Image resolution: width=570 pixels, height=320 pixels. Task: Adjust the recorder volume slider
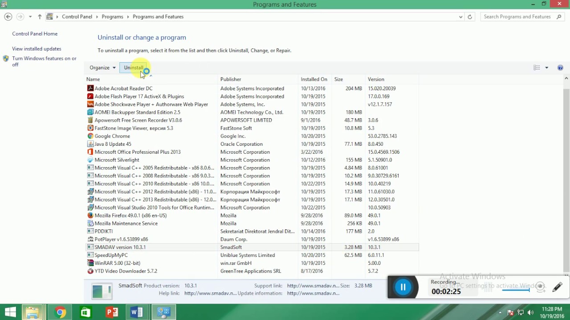[516, 290]
